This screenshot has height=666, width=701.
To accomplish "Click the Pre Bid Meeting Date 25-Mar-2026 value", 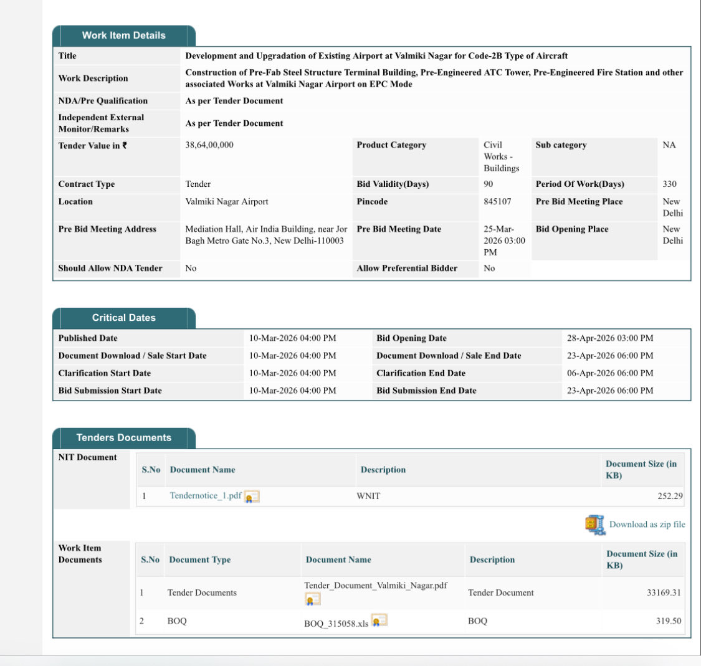I will click(x=504, y=241).
